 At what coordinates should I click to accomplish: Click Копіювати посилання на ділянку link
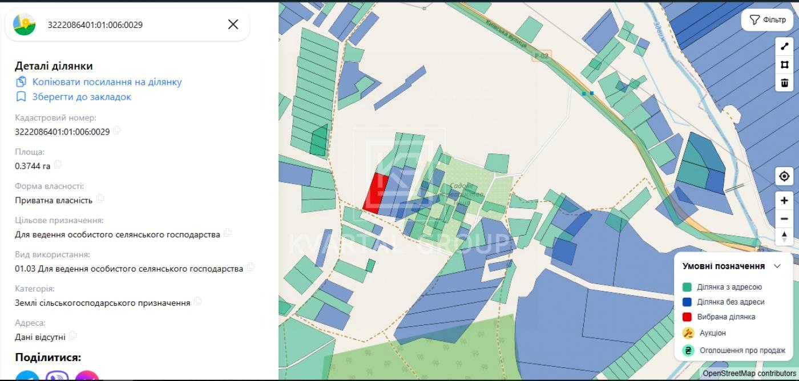click(107, 82)
